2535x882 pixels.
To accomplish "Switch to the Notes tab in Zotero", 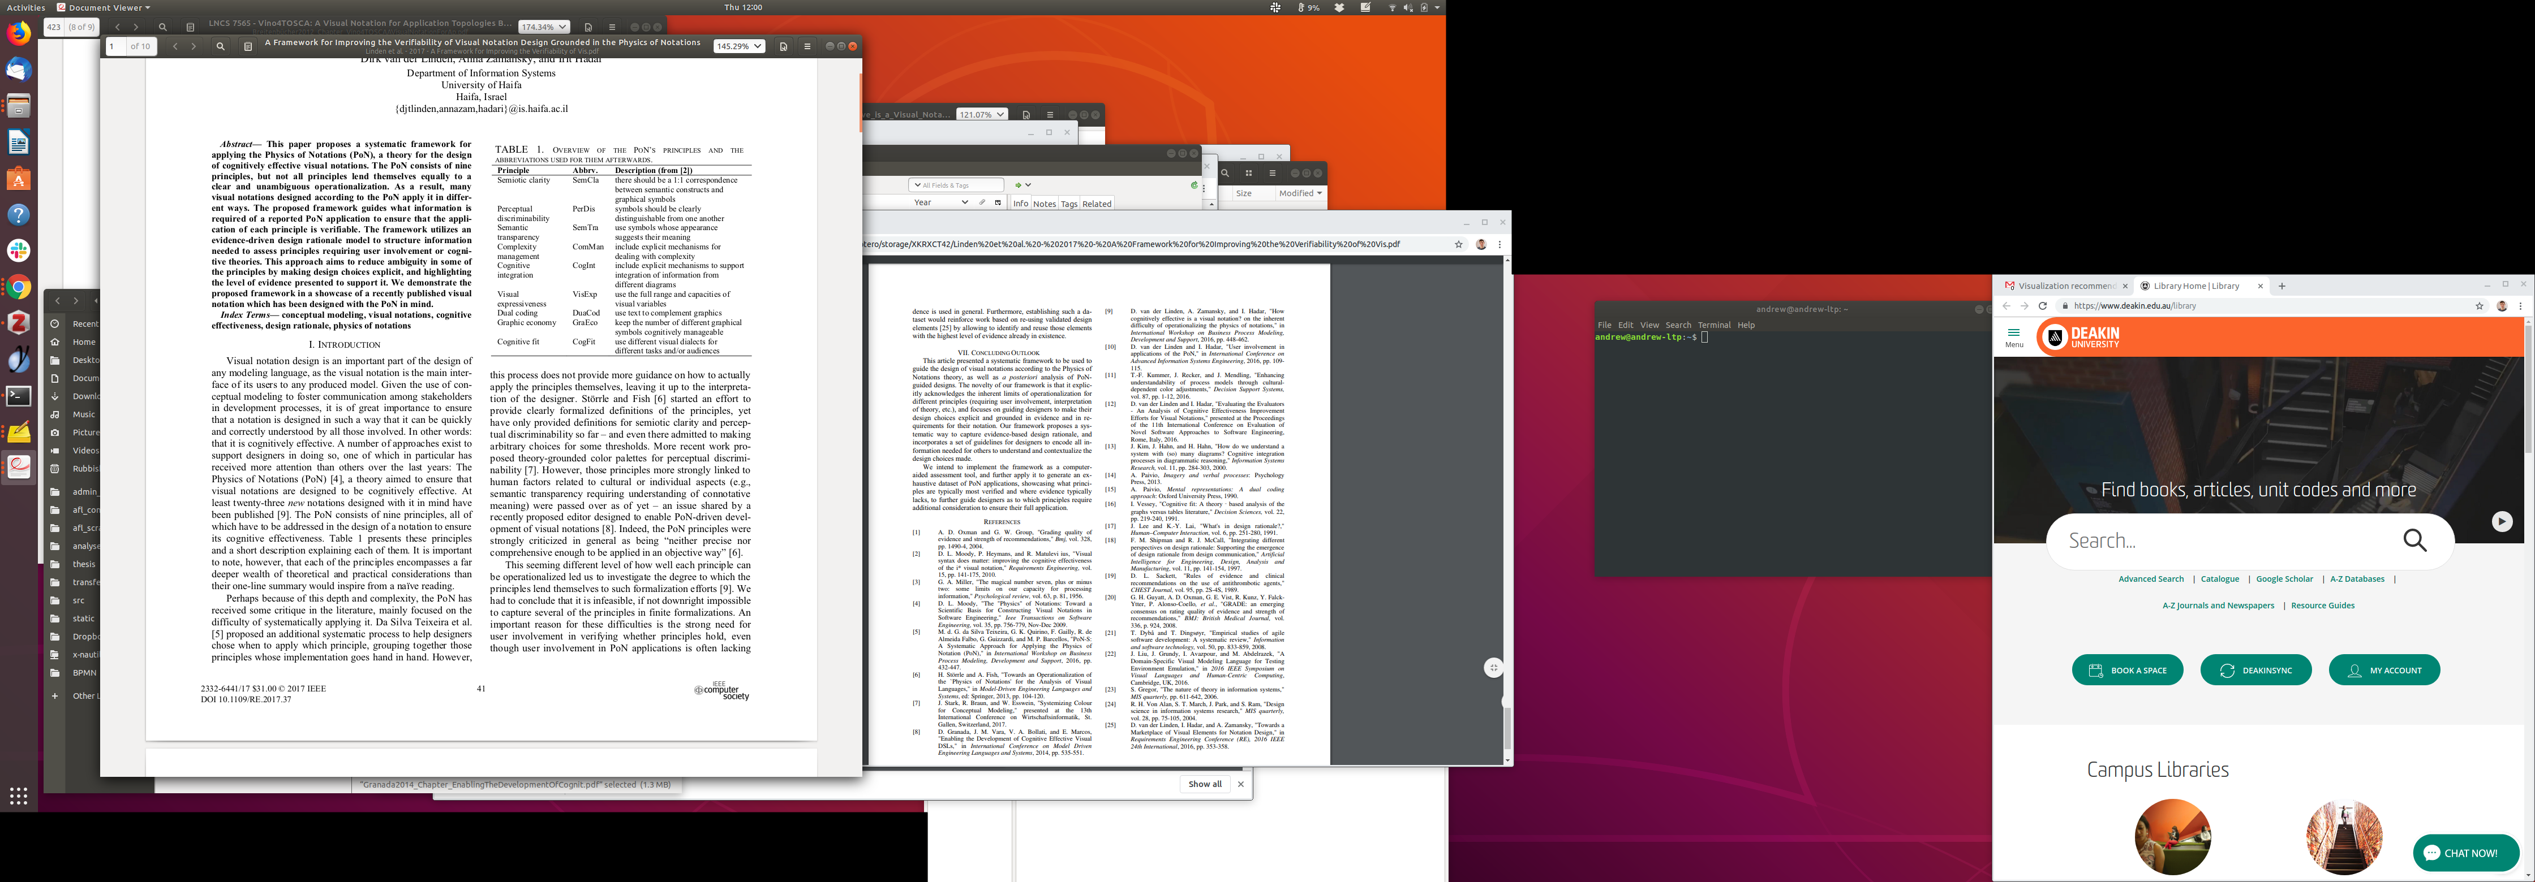I will tap(1044, 205).
